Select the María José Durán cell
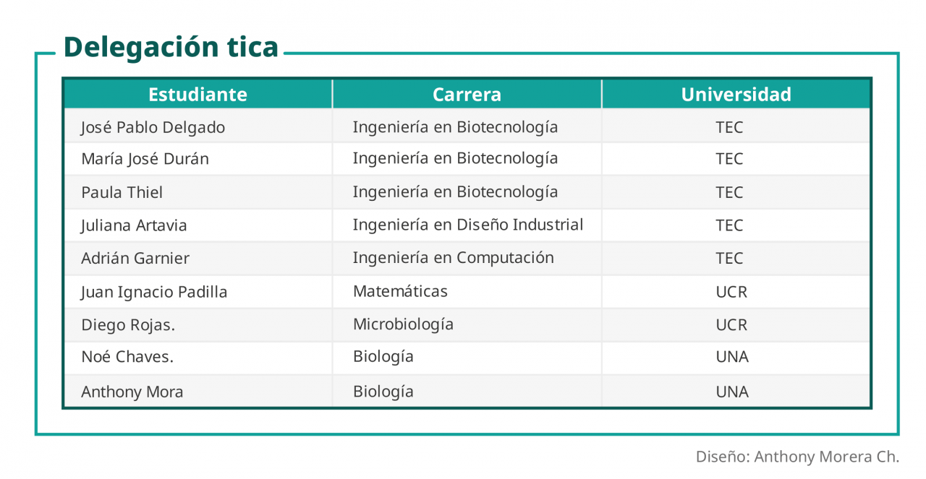 pyautogui.click(x=145, y=160)
